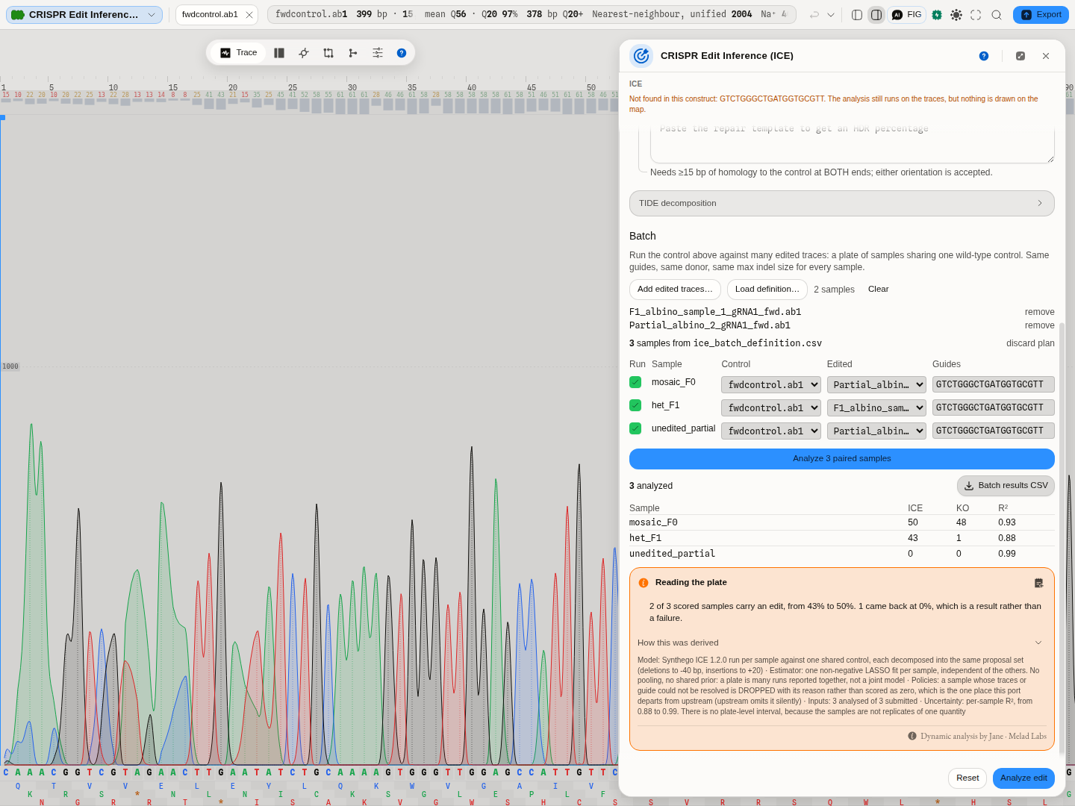
Task: Click the branch icon in floating toolbar
Action: [353, 53]
